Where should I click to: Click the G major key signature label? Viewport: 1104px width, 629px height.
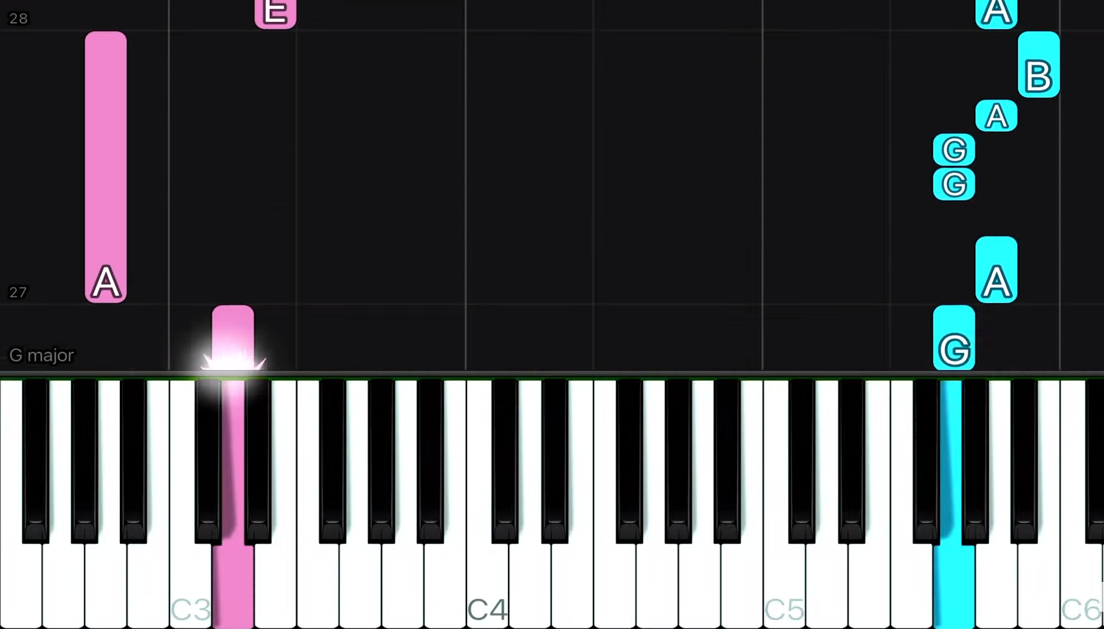point(42,355)
